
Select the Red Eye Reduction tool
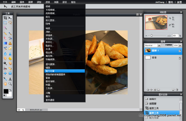(x=5, y=68)
